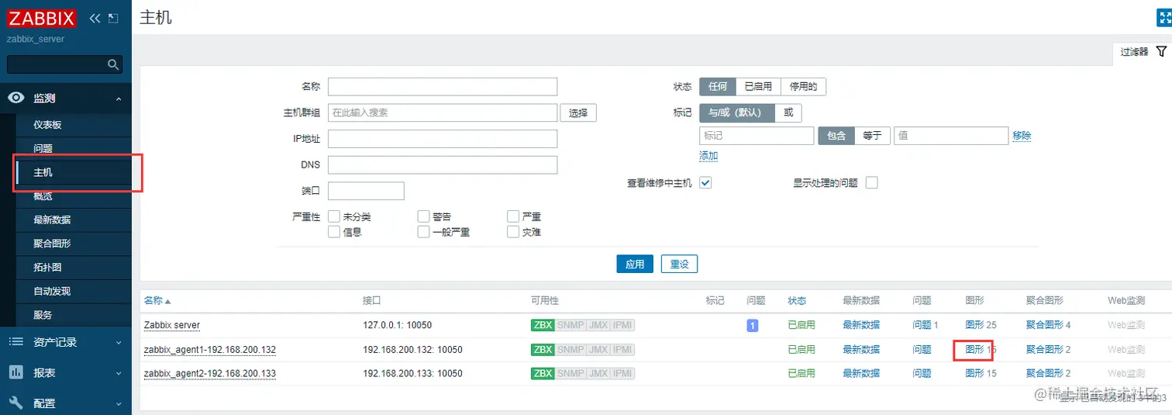Click the problem count badge 1 for Zabbix server
The width and height of the screenshot is (1172, 415).
752,325
